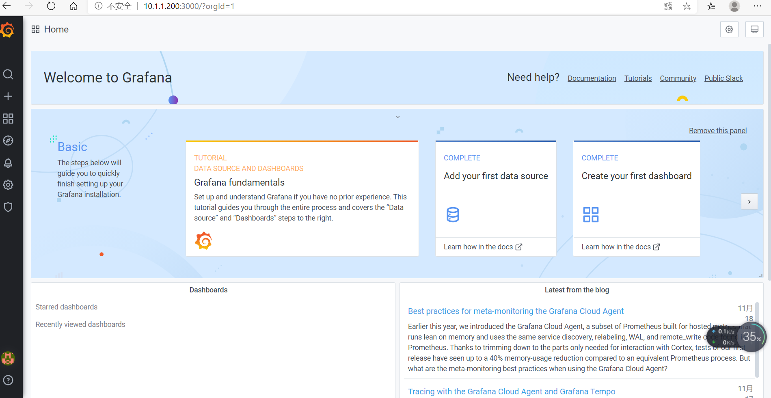Expand the panel header chevron
771x398 pixels.
398,117
